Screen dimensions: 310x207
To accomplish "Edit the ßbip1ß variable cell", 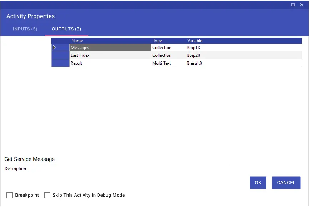I will 244,48.
